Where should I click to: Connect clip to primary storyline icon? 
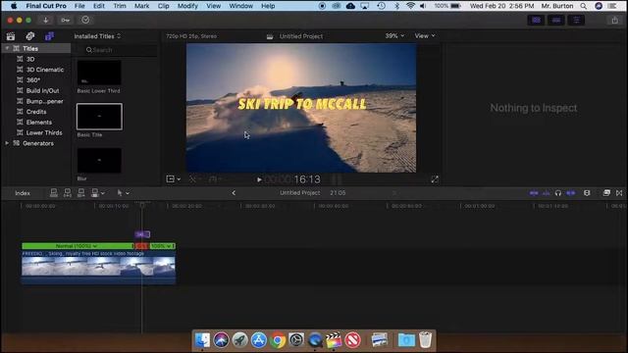54,193
